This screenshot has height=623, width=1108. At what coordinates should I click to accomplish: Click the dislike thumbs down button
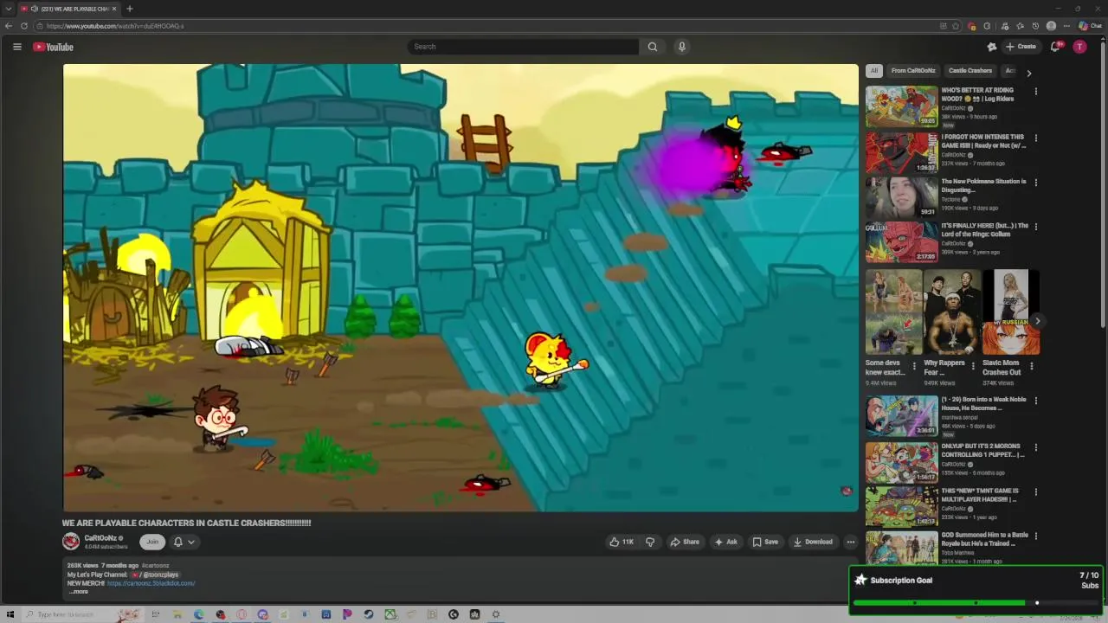pyautogui.click(x=650, y=542)
